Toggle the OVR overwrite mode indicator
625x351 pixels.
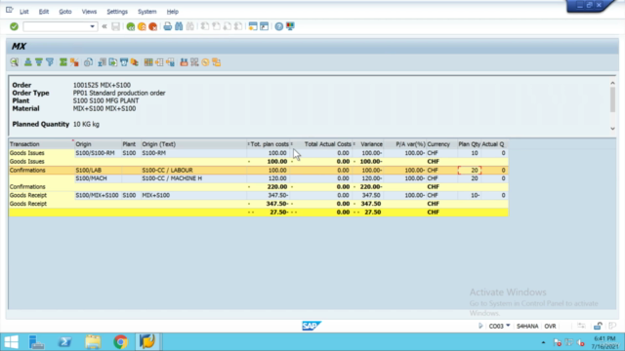tap(550, 326)
